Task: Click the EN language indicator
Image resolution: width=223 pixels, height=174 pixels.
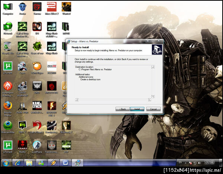Action: tap(180, 162)
